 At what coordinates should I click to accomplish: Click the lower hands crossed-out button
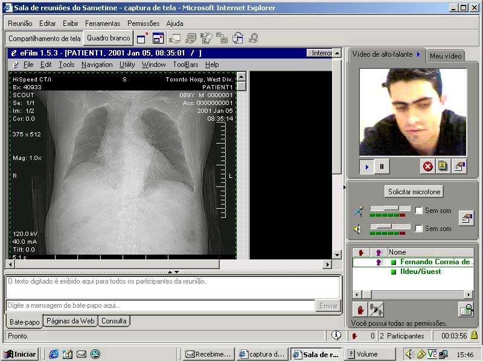[376, 310]
